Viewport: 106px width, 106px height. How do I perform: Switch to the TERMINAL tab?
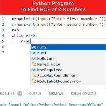[x=56, y=94]
